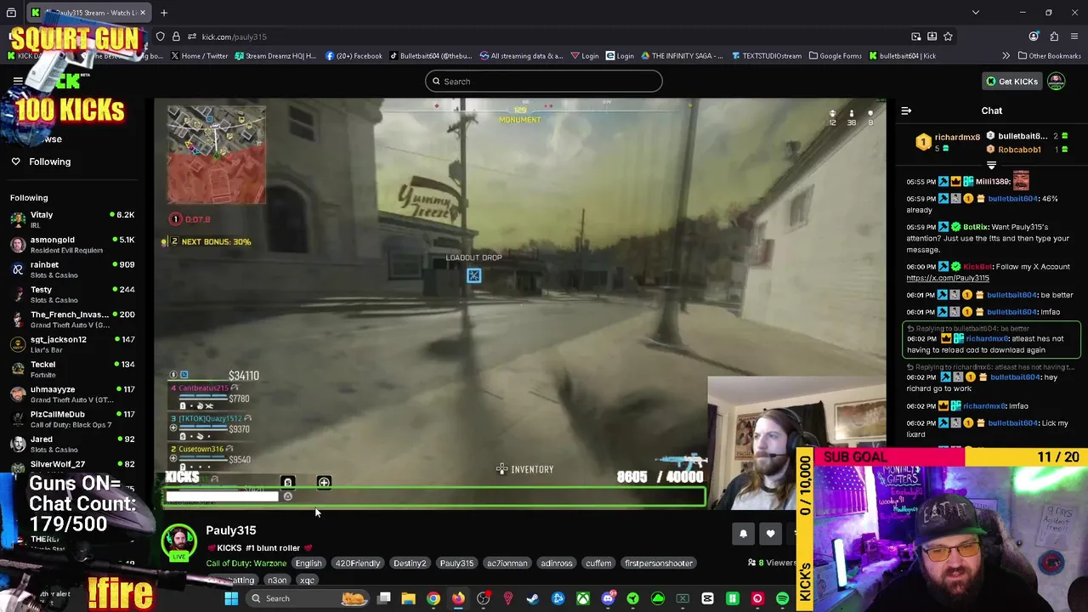Open the https://x.com/Pauly3115 link in chat
The height and width of the screenshot is (612, 1088).
(x=947, y=278)
